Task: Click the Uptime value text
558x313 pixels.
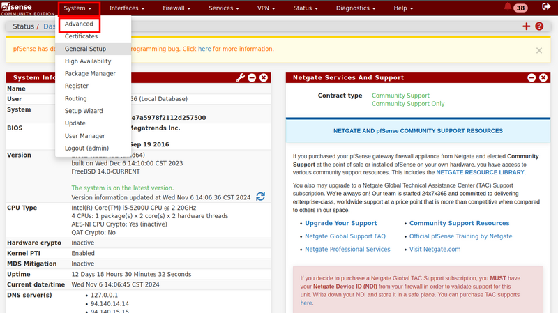Action: [x=131, y=274]
